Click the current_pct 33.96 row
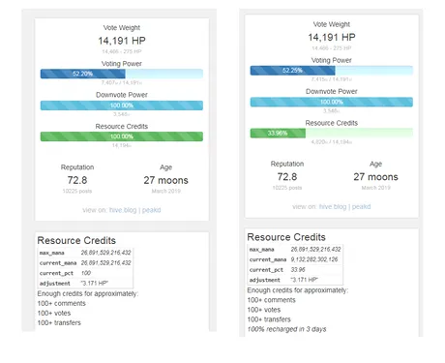The height and width of the screenshot is (363, 445). click(x=295, y=270)
